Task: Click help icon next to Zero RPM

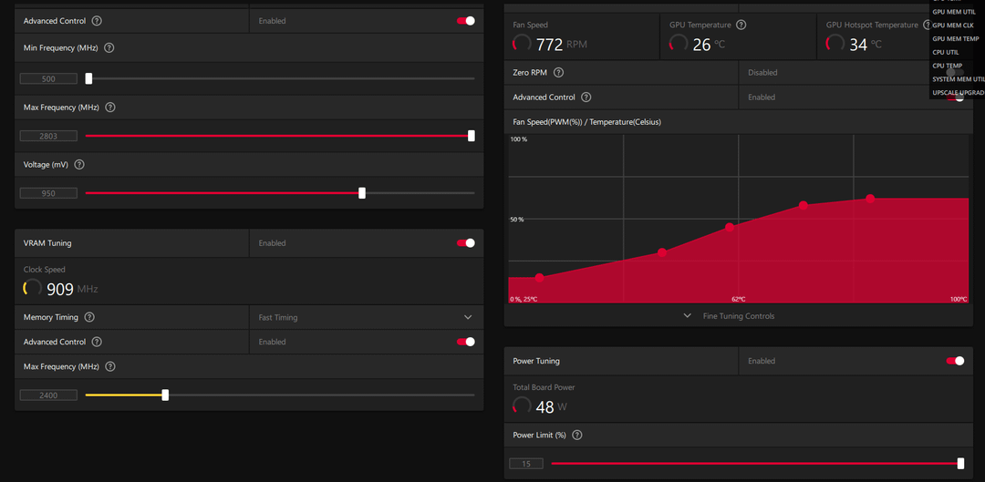Action: tap(558, 72)
